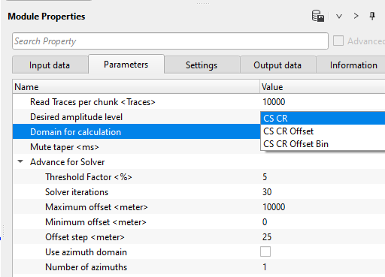
Task: Switch to the Input data tab
Action: tap(50, 65)
